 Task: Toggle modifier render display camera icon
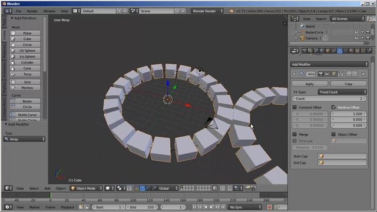tap(320, 74)
